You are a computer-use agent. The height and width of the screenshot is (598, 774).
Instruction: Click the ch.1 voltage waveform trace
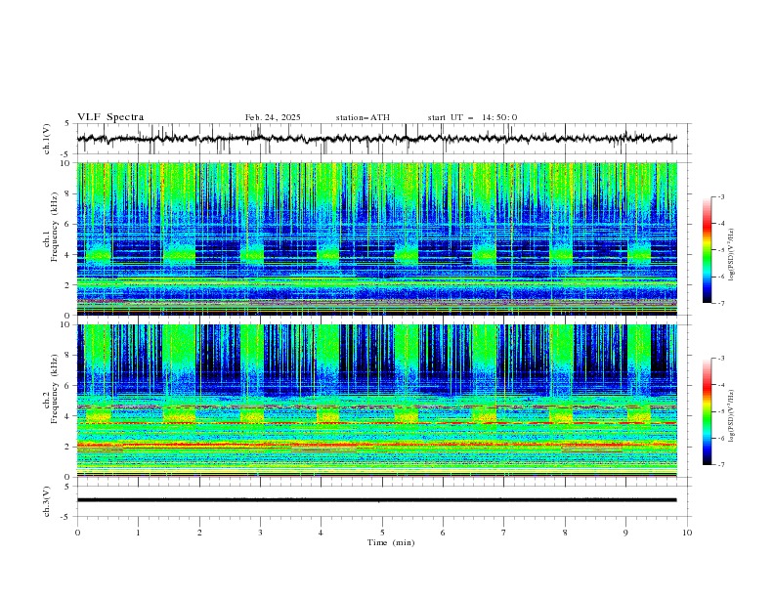[x=376, y=139]
